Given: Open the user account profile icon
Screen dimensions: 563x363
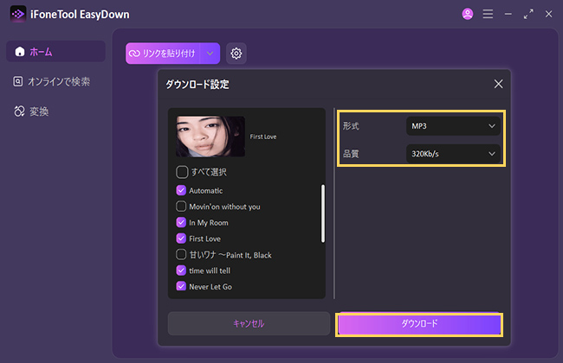Looking at the screenshot, I should [467, 14].
